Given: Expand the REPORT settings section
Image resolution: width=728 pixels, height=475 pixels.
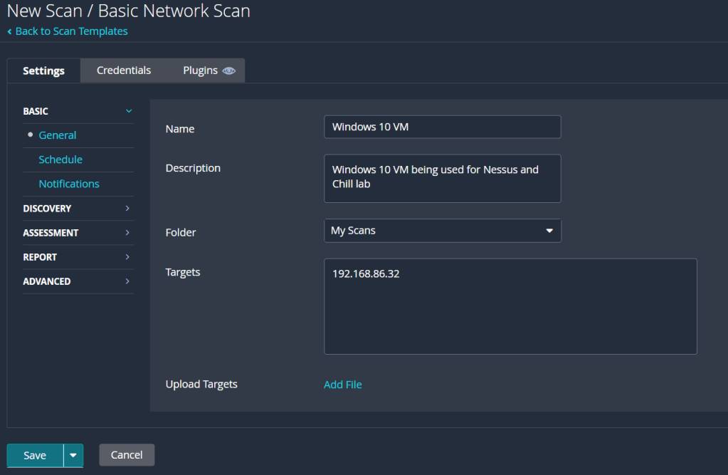Looking at the screenshot, I should [x=78, y=257].
